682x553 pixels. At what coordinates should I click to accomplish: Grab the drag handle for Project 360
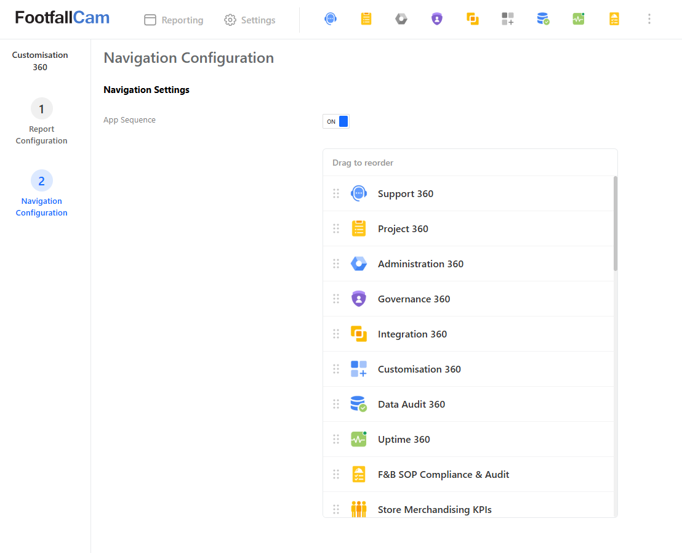(336, 228)
